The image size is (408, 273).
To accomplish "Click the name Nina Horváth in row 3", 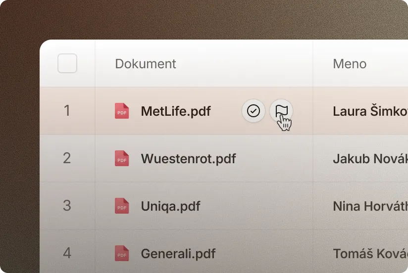I will [370, 206].
